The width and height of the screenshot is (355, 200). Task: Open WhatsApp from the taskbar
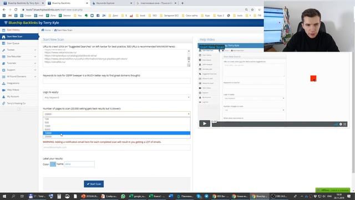tap(123, 196)
